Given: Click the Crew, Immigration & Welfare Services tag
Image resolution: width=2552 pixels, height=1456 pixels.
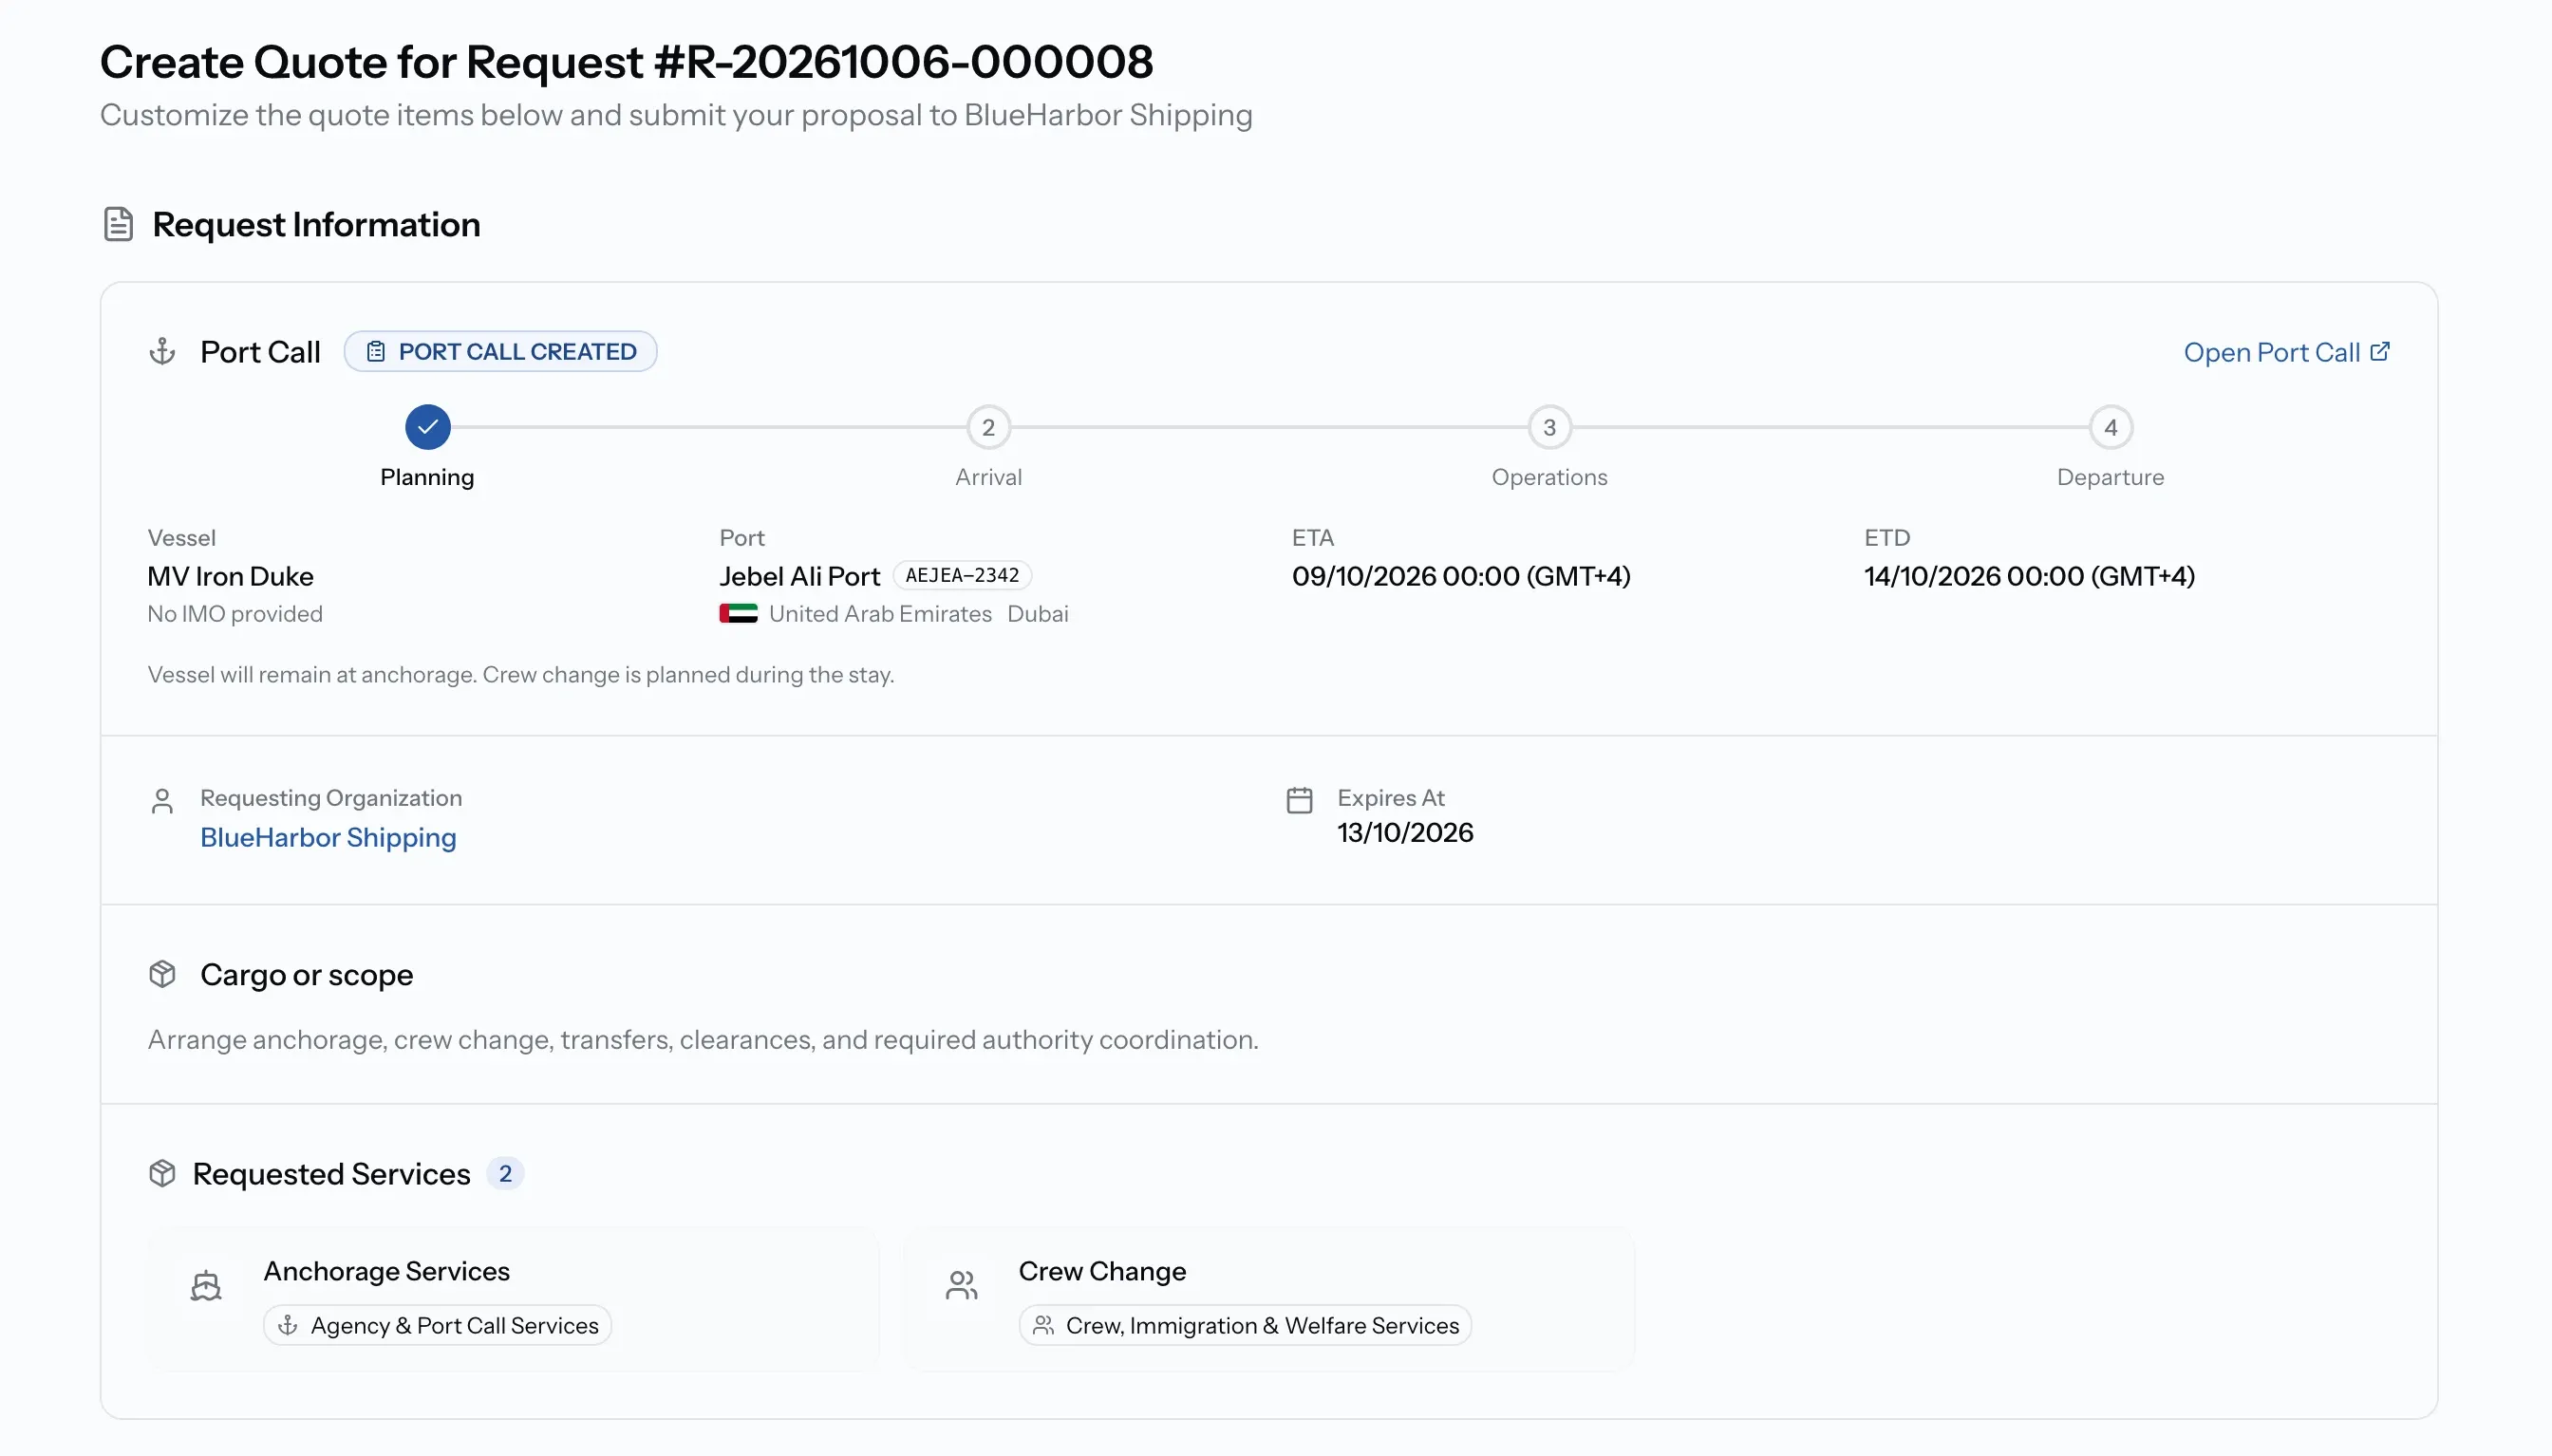Looking at the screenshot, I should 1245,1325.
